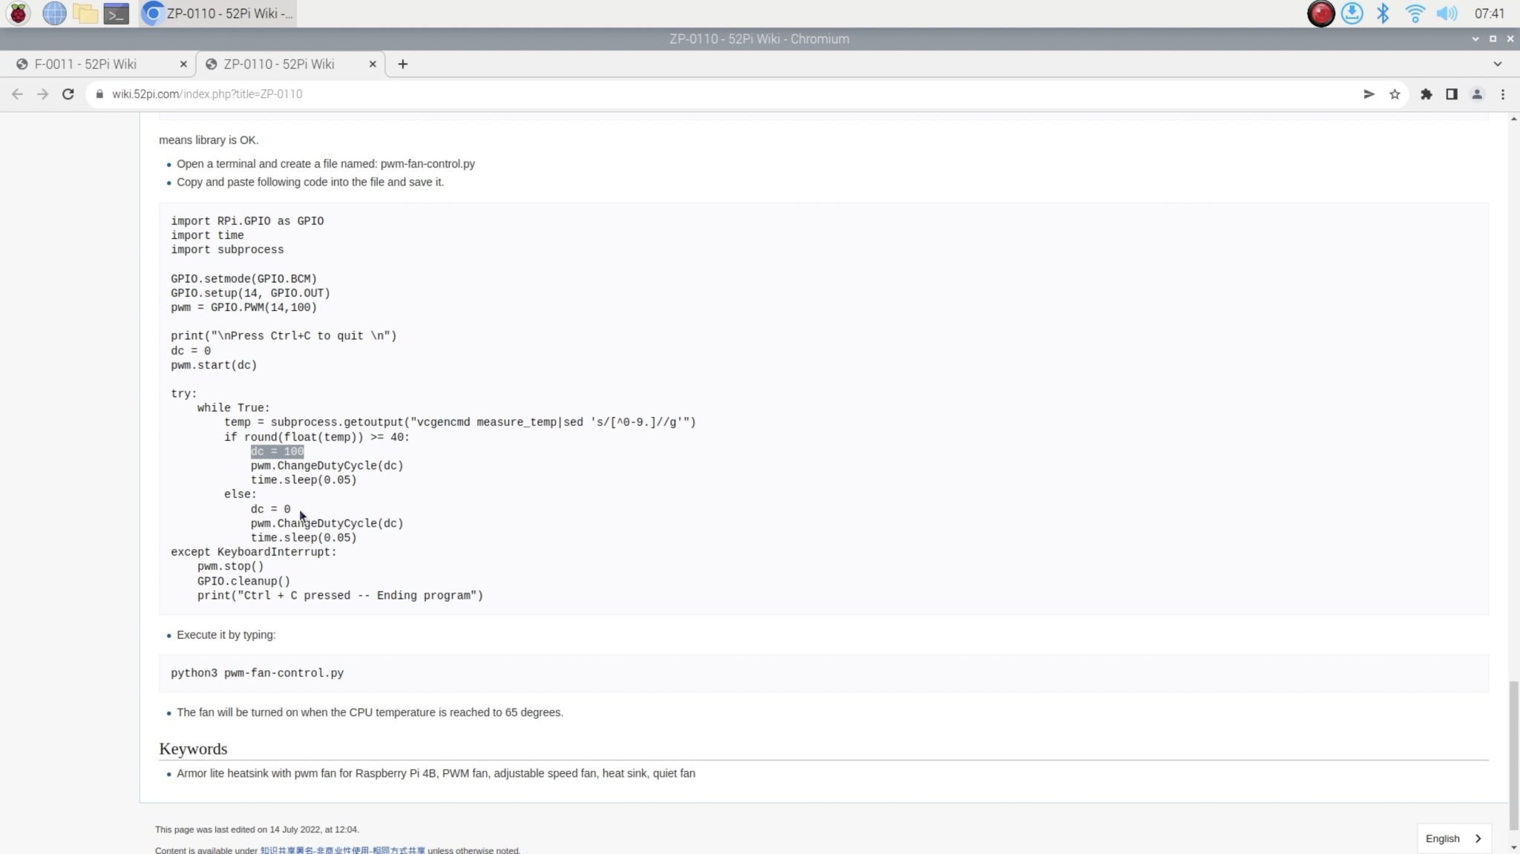Launch the Terminal from the taskbar
This screenshot has height=854, width=1520.
coord(116,13)
